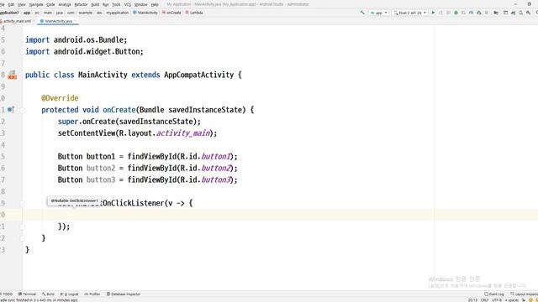Image resolution: width=538 pixels, height=302 pixels.
Task: Click the activity_main reference in setContentView
Action: [183, 133]
